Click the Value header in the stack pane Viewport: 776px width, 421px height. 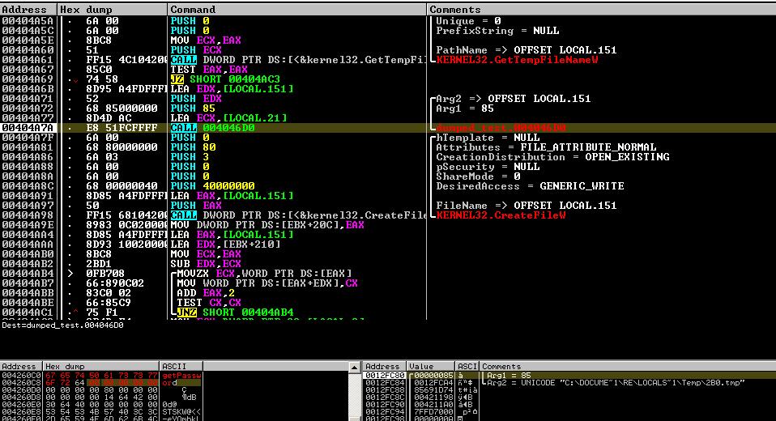tap(421, 367)
